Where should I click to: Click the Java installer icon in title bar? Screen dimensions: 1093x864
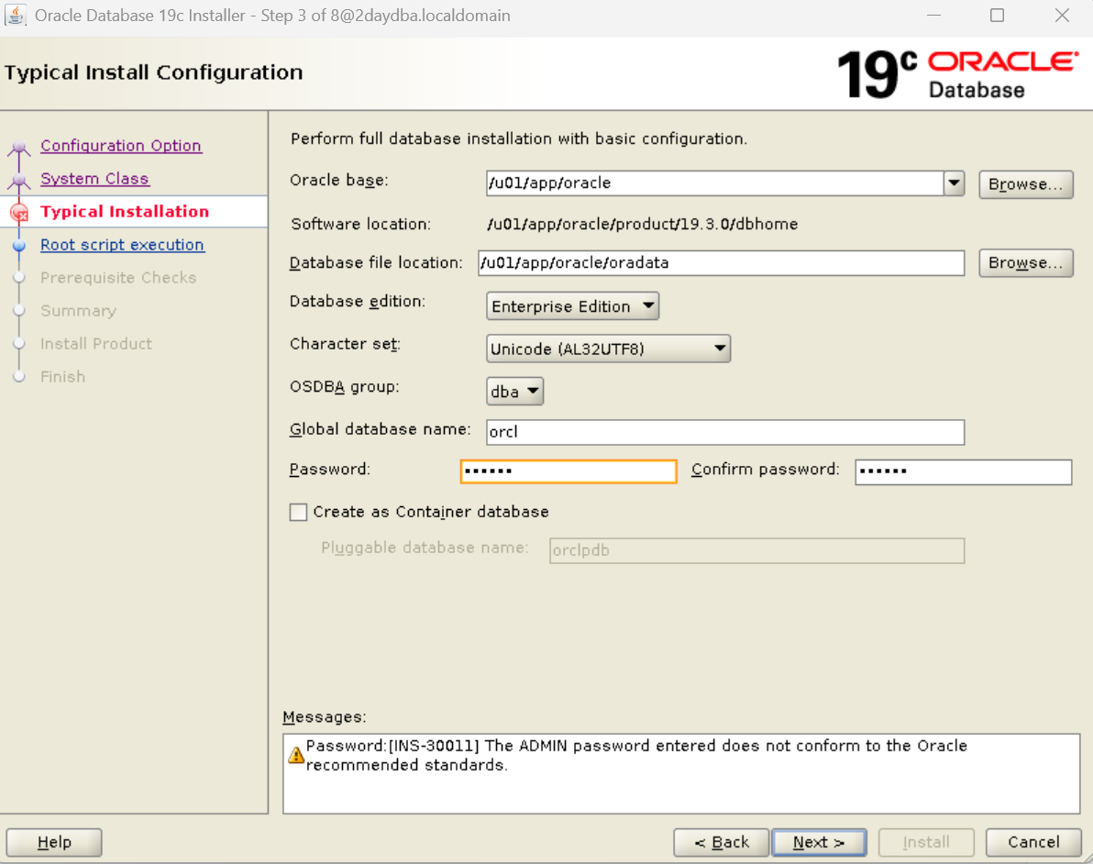point(16,16)
